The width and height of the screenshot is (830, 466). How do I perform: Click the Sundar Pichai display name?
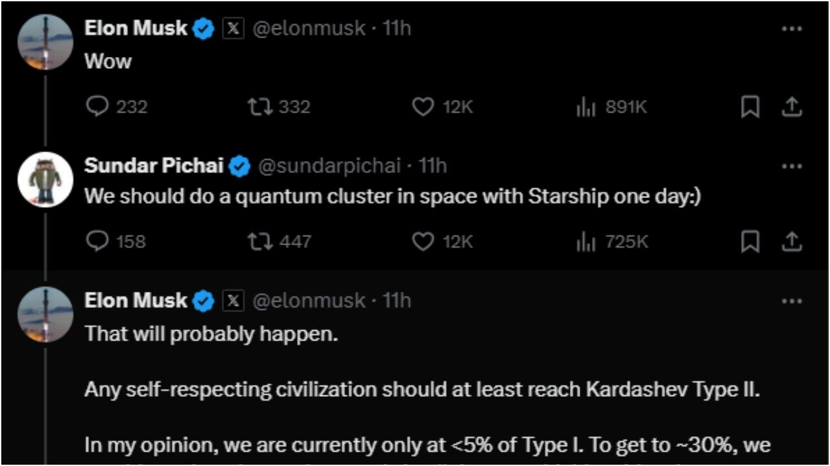coord(154,166)
